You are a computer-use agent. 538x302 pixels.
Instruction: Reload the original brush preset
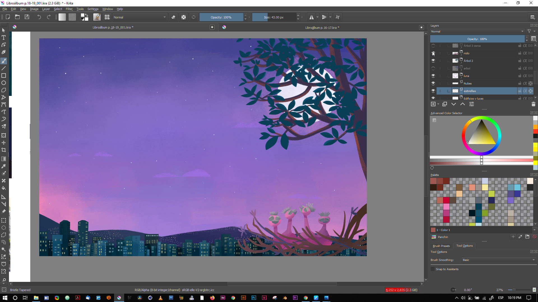coord(194,17)
